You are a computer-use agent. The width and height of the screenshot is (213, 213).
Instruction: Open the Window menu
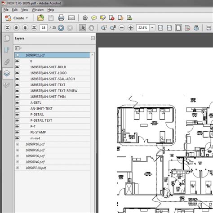(38, 10)
